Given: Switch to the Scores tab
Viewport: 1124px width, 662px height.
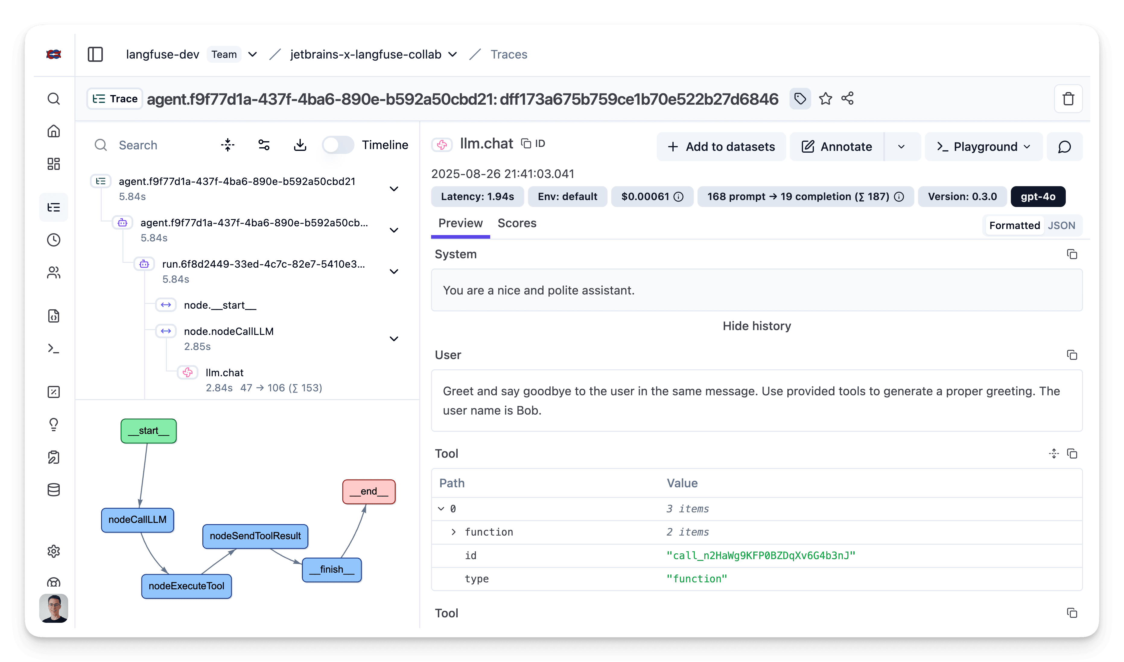Looking at the screenshot, I should [x=516, y=223].
